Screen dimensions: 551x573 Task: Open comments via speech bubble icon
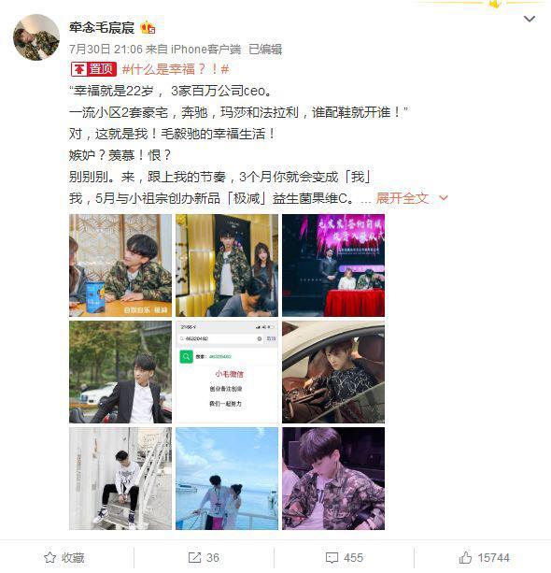click(x=332, y=558)
